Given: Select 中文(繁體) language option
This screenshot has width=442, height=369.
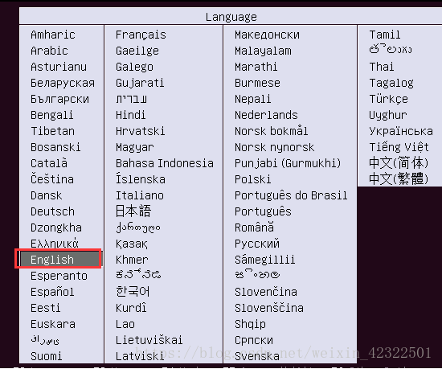Looking at the screenshot, I should coord(399,178).
